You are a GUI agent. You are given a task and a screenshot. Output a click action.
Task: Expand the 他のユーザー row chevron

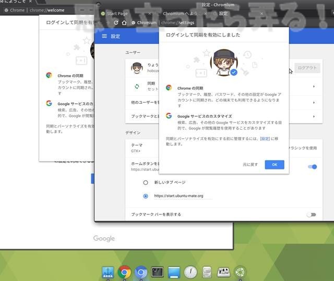pyautogui.click(x=314, y=103)
